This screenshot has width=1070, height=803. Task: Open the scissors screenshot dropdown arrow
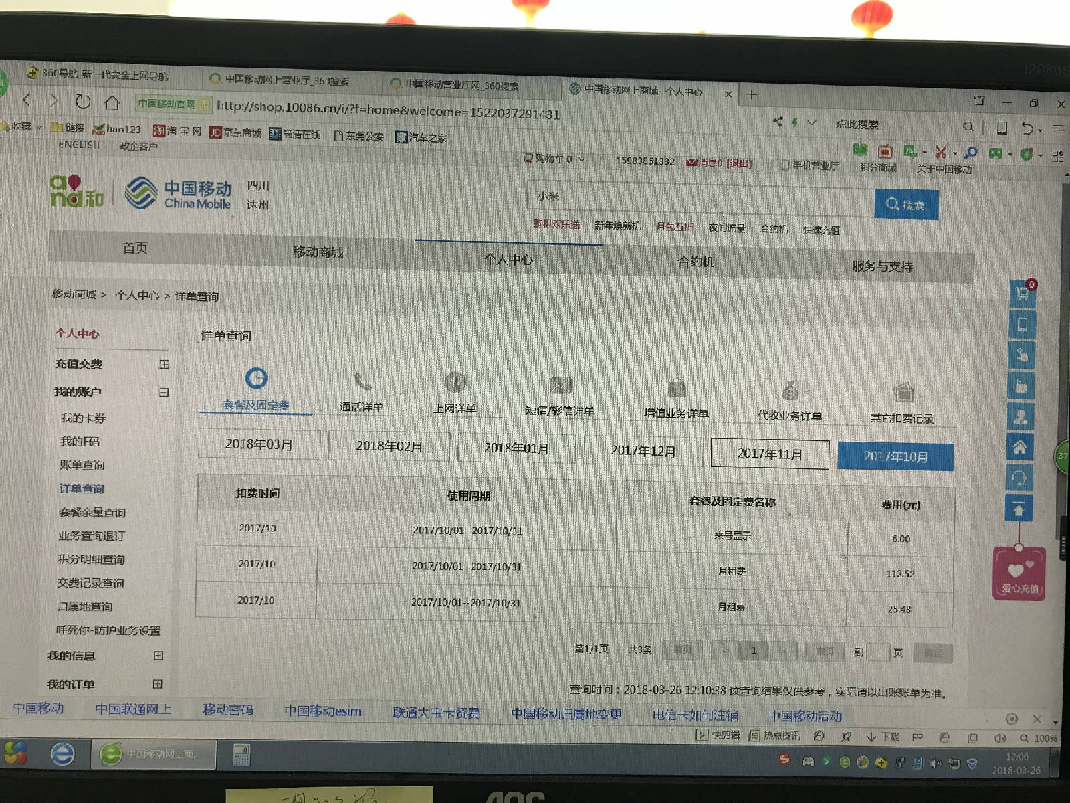pos(954,153)
